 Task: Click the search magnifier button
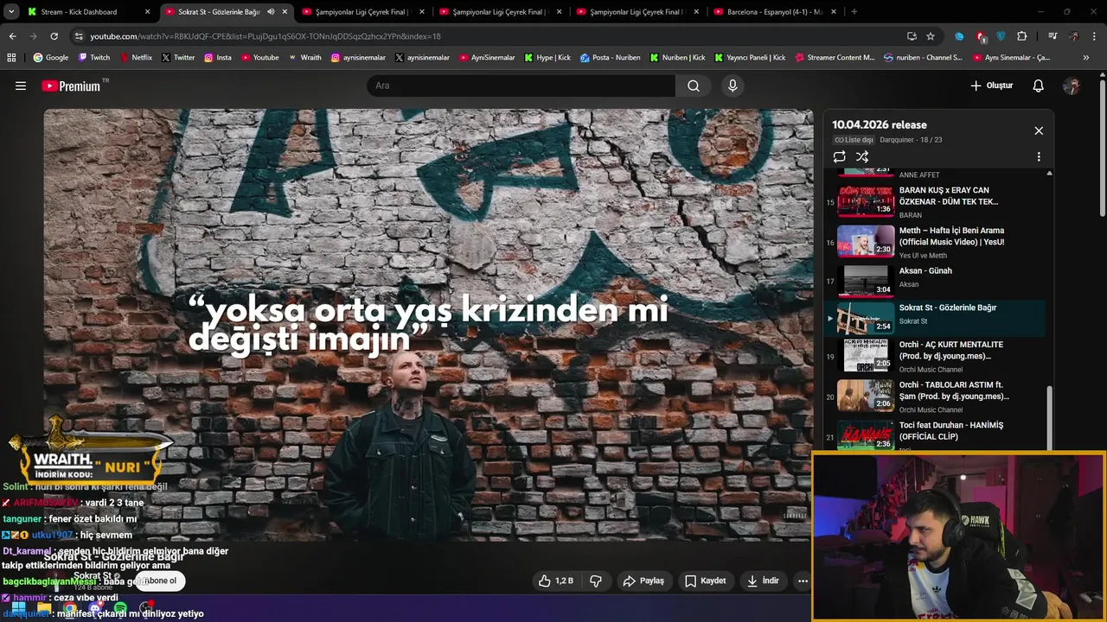coord(694,86)
